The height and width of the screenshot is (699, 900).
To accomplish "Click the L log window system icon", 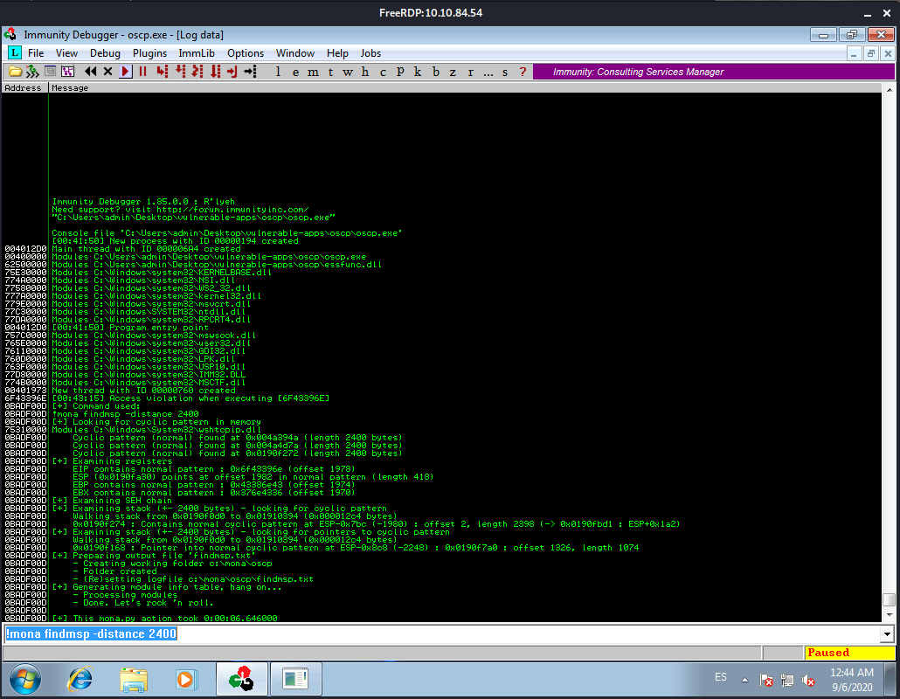I will click(x=14, y=53).
